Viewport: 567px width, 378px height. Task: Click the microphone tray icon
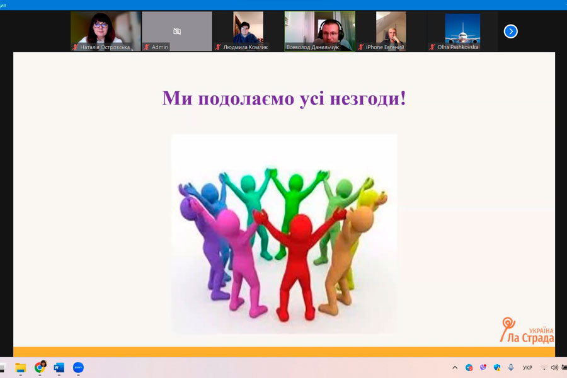(510, 367)
